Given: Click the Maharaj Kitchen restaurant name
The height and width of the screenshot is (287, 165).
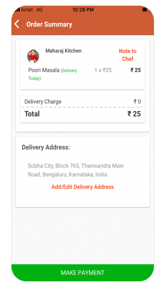Looking at the screenshot, I should (64, 51).
